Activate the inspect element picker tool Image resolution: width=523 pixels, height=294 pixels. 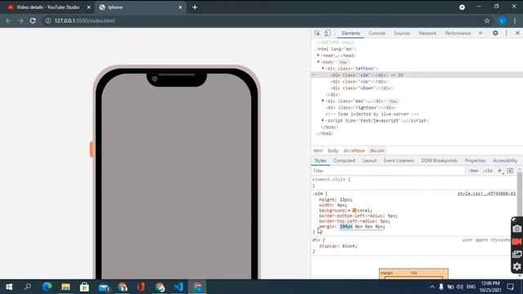pyautogui.click(x=317, y=33)
